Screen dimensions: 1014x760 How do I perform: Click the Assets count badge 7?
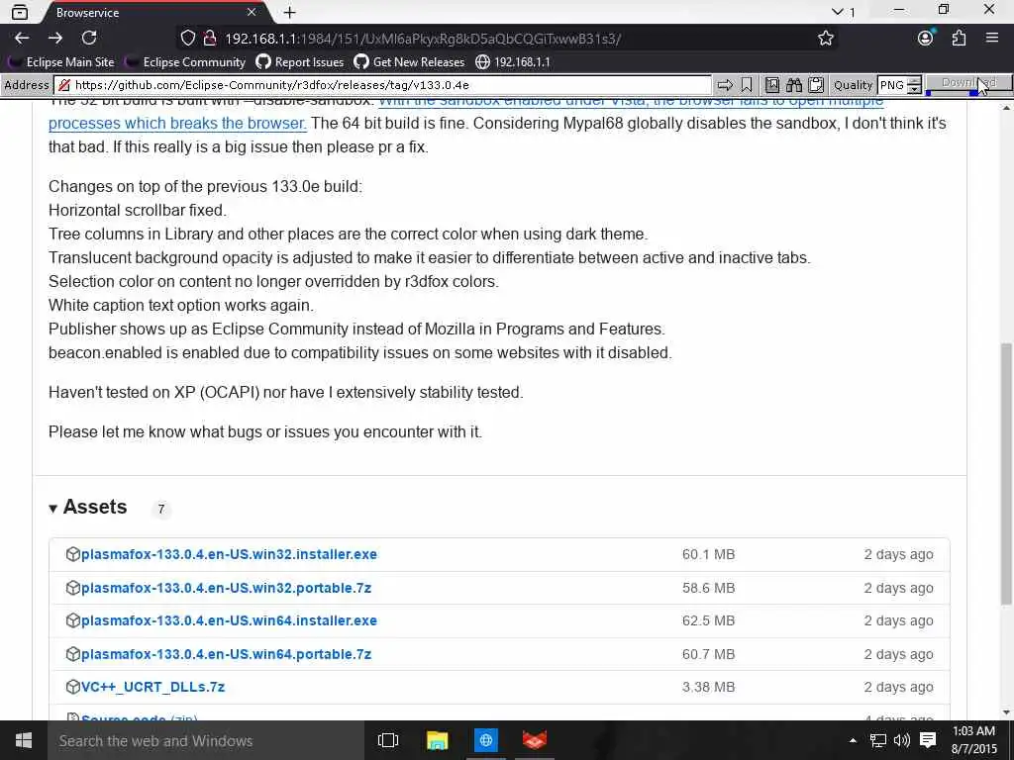(161, 510)
